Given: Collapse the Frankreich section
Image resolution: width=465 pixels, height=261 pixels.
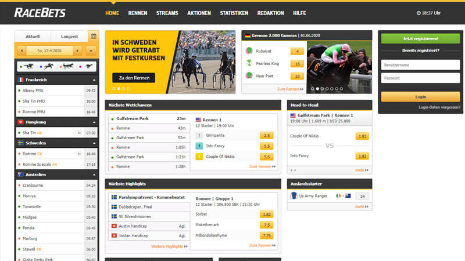Looking at the screenshot, I should tap(94, 80).
